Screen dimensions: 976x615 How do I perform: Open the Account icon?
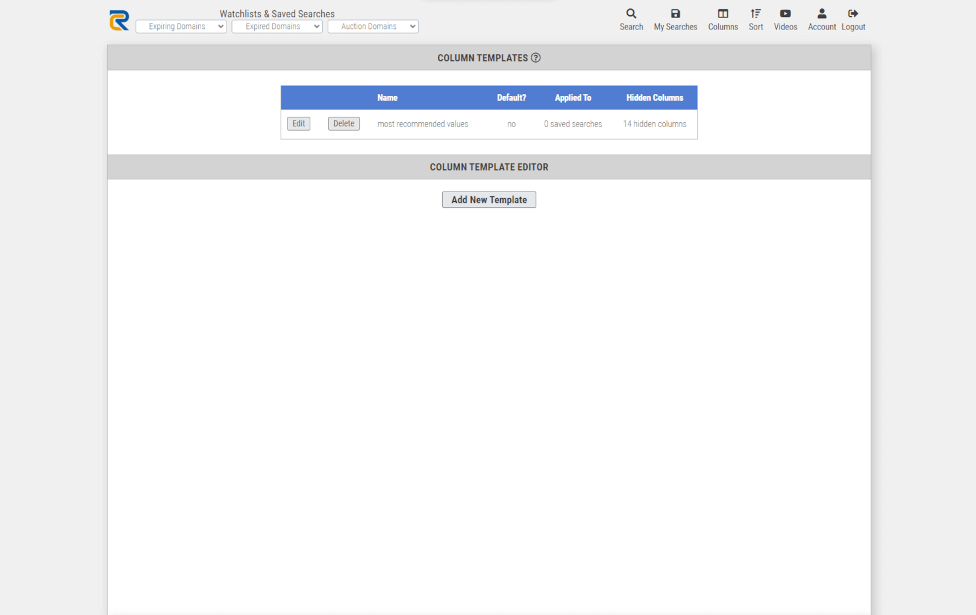point(821,19)
